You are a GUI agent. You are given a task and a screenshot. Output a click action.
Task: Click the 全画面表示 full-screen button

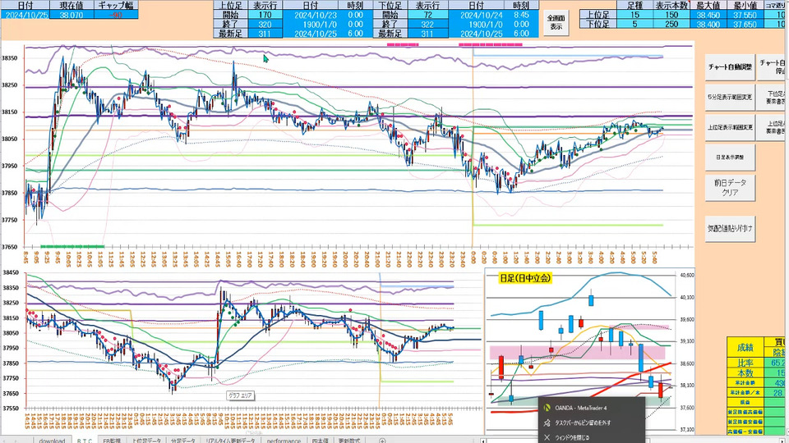556,22
